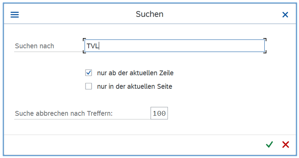The image size is (299, 158).
Task: Open the hamburger menu in dialog header
Action: 15,15
